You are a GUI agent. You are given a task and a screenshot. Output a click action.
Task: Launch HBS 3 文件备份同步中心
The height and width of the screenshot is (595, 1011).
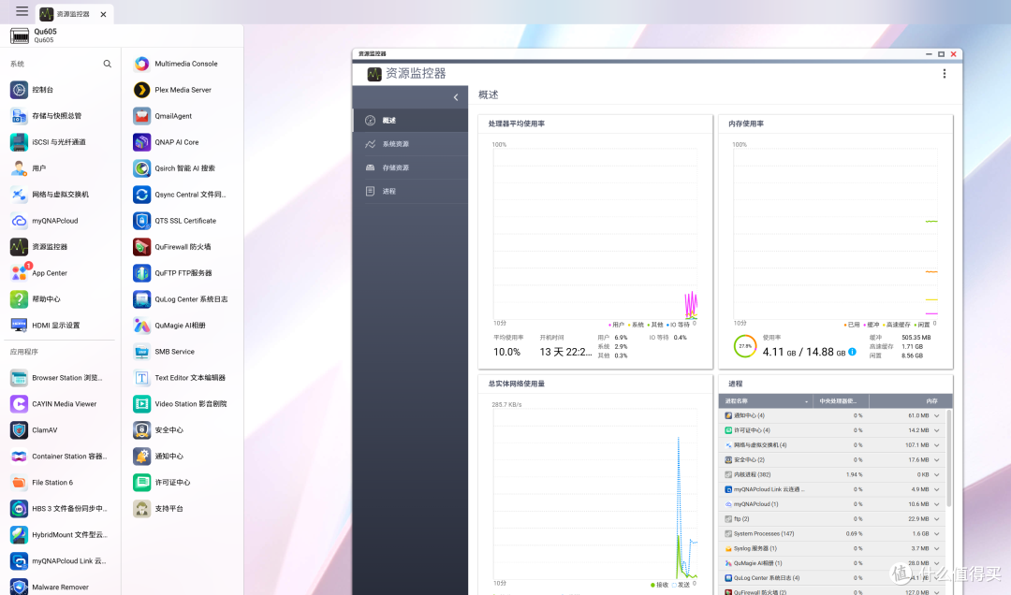click(61, 509)
